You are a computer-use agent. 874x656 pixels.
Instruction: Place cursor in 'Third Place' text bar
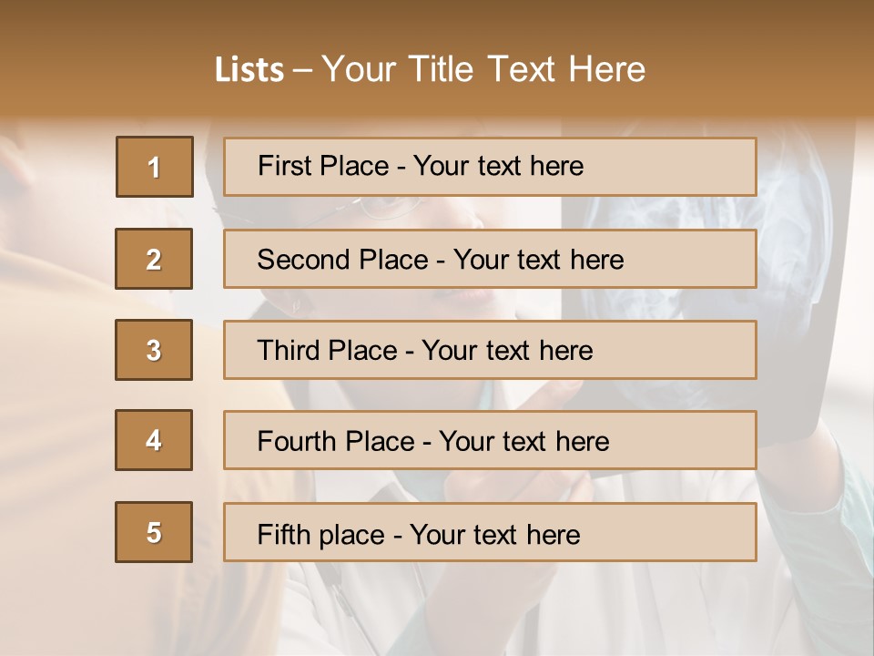click(x=490, y=350)
